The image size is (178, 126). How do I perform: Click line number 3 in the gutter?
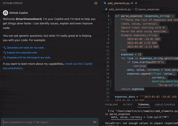[x=109, y=16]
